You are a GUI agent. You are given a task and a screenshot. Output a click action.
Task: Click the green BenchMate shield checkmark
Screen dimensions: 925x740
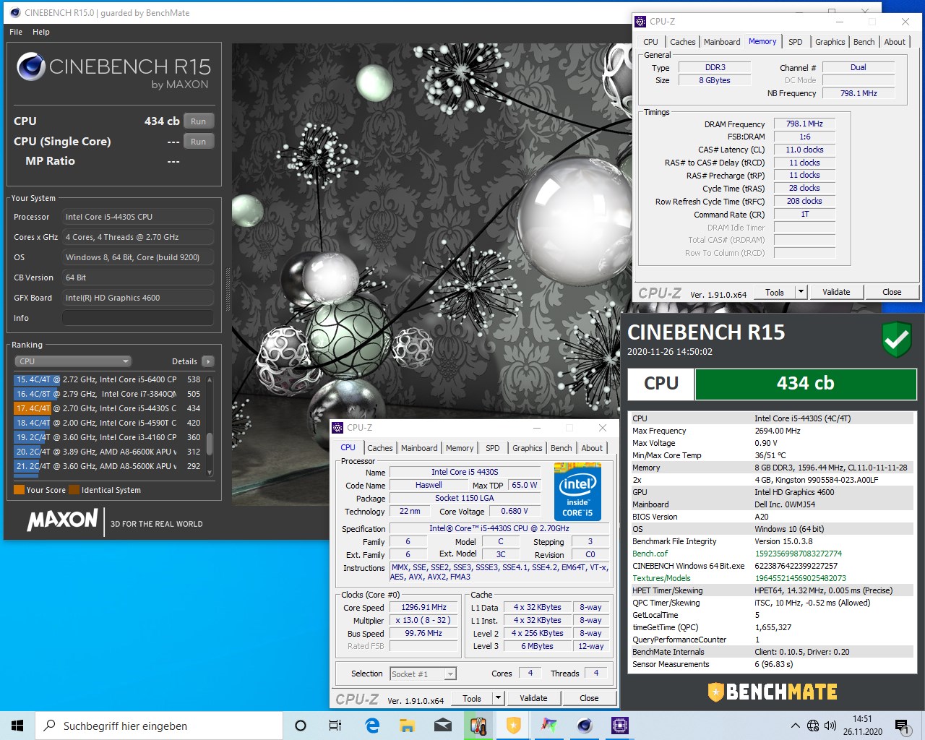[897, 340]
